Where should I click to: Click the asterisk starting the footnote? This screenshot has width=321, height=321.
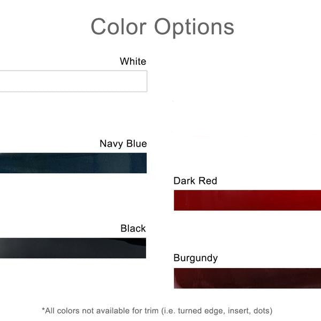click(43, 309)
